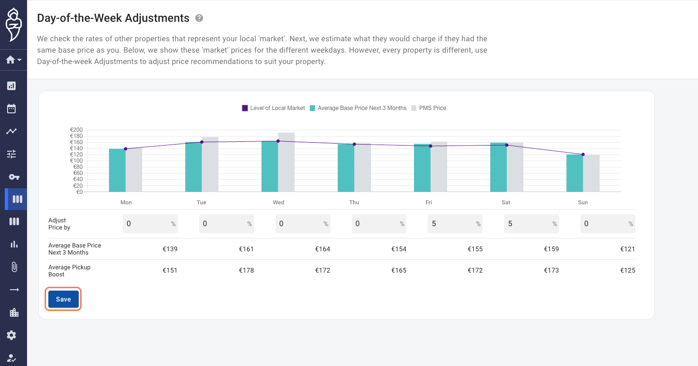Toggle the Level of Local Market legend

click(x=274, y=108)
